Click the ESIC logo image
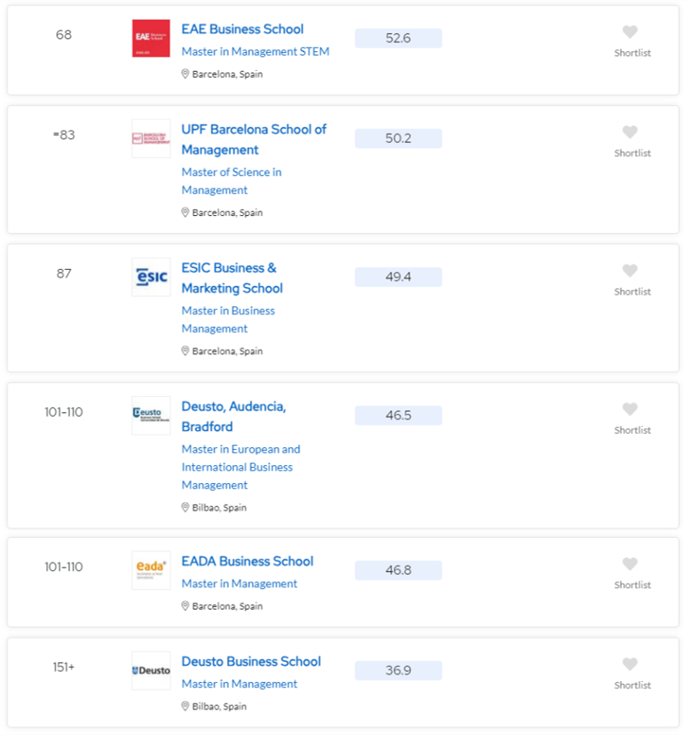 [x=151, y=277]
